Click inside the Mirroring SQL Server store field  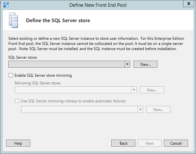tap(73, 90)
